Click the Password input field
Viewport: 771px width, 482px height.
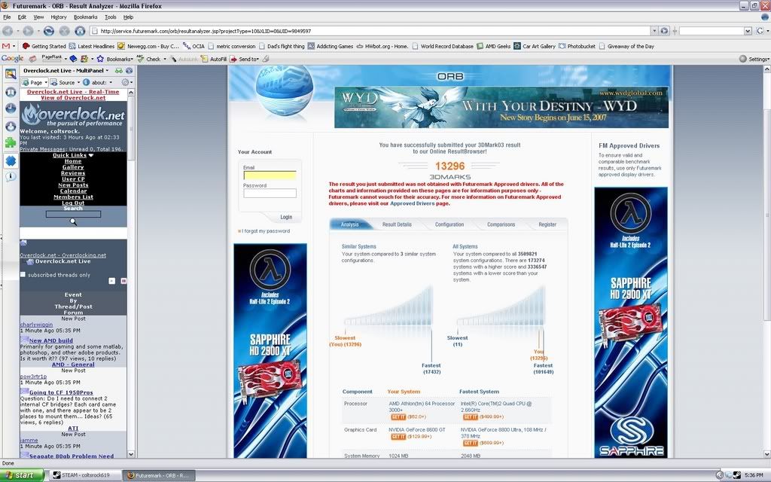[x=270, y=194]
